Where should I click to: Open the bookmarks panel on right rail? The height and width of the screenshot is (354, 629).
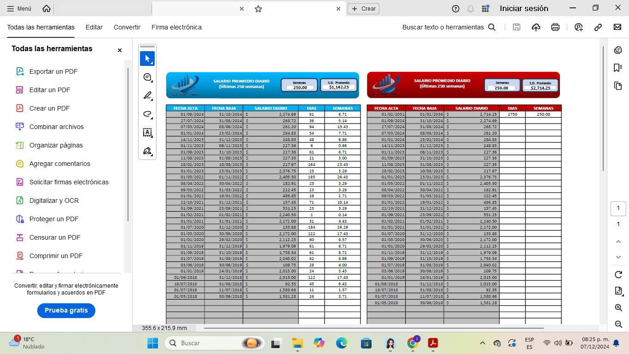tap(618, 68)
